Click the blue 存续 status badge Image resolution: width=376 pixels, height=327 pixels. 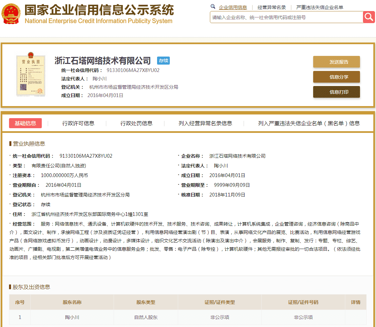pos(163,61)
